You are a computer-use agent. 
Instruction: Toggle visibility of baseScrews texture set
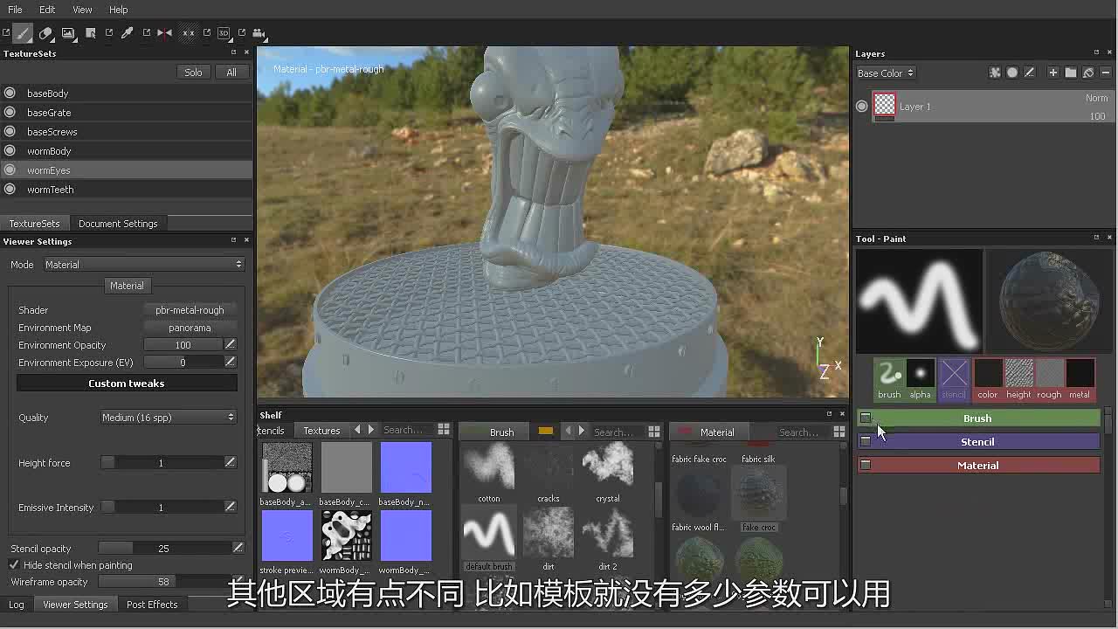10,132
